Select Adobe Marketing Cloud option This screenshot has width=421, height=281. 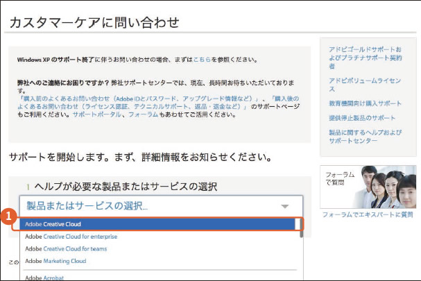pos(55,261)
